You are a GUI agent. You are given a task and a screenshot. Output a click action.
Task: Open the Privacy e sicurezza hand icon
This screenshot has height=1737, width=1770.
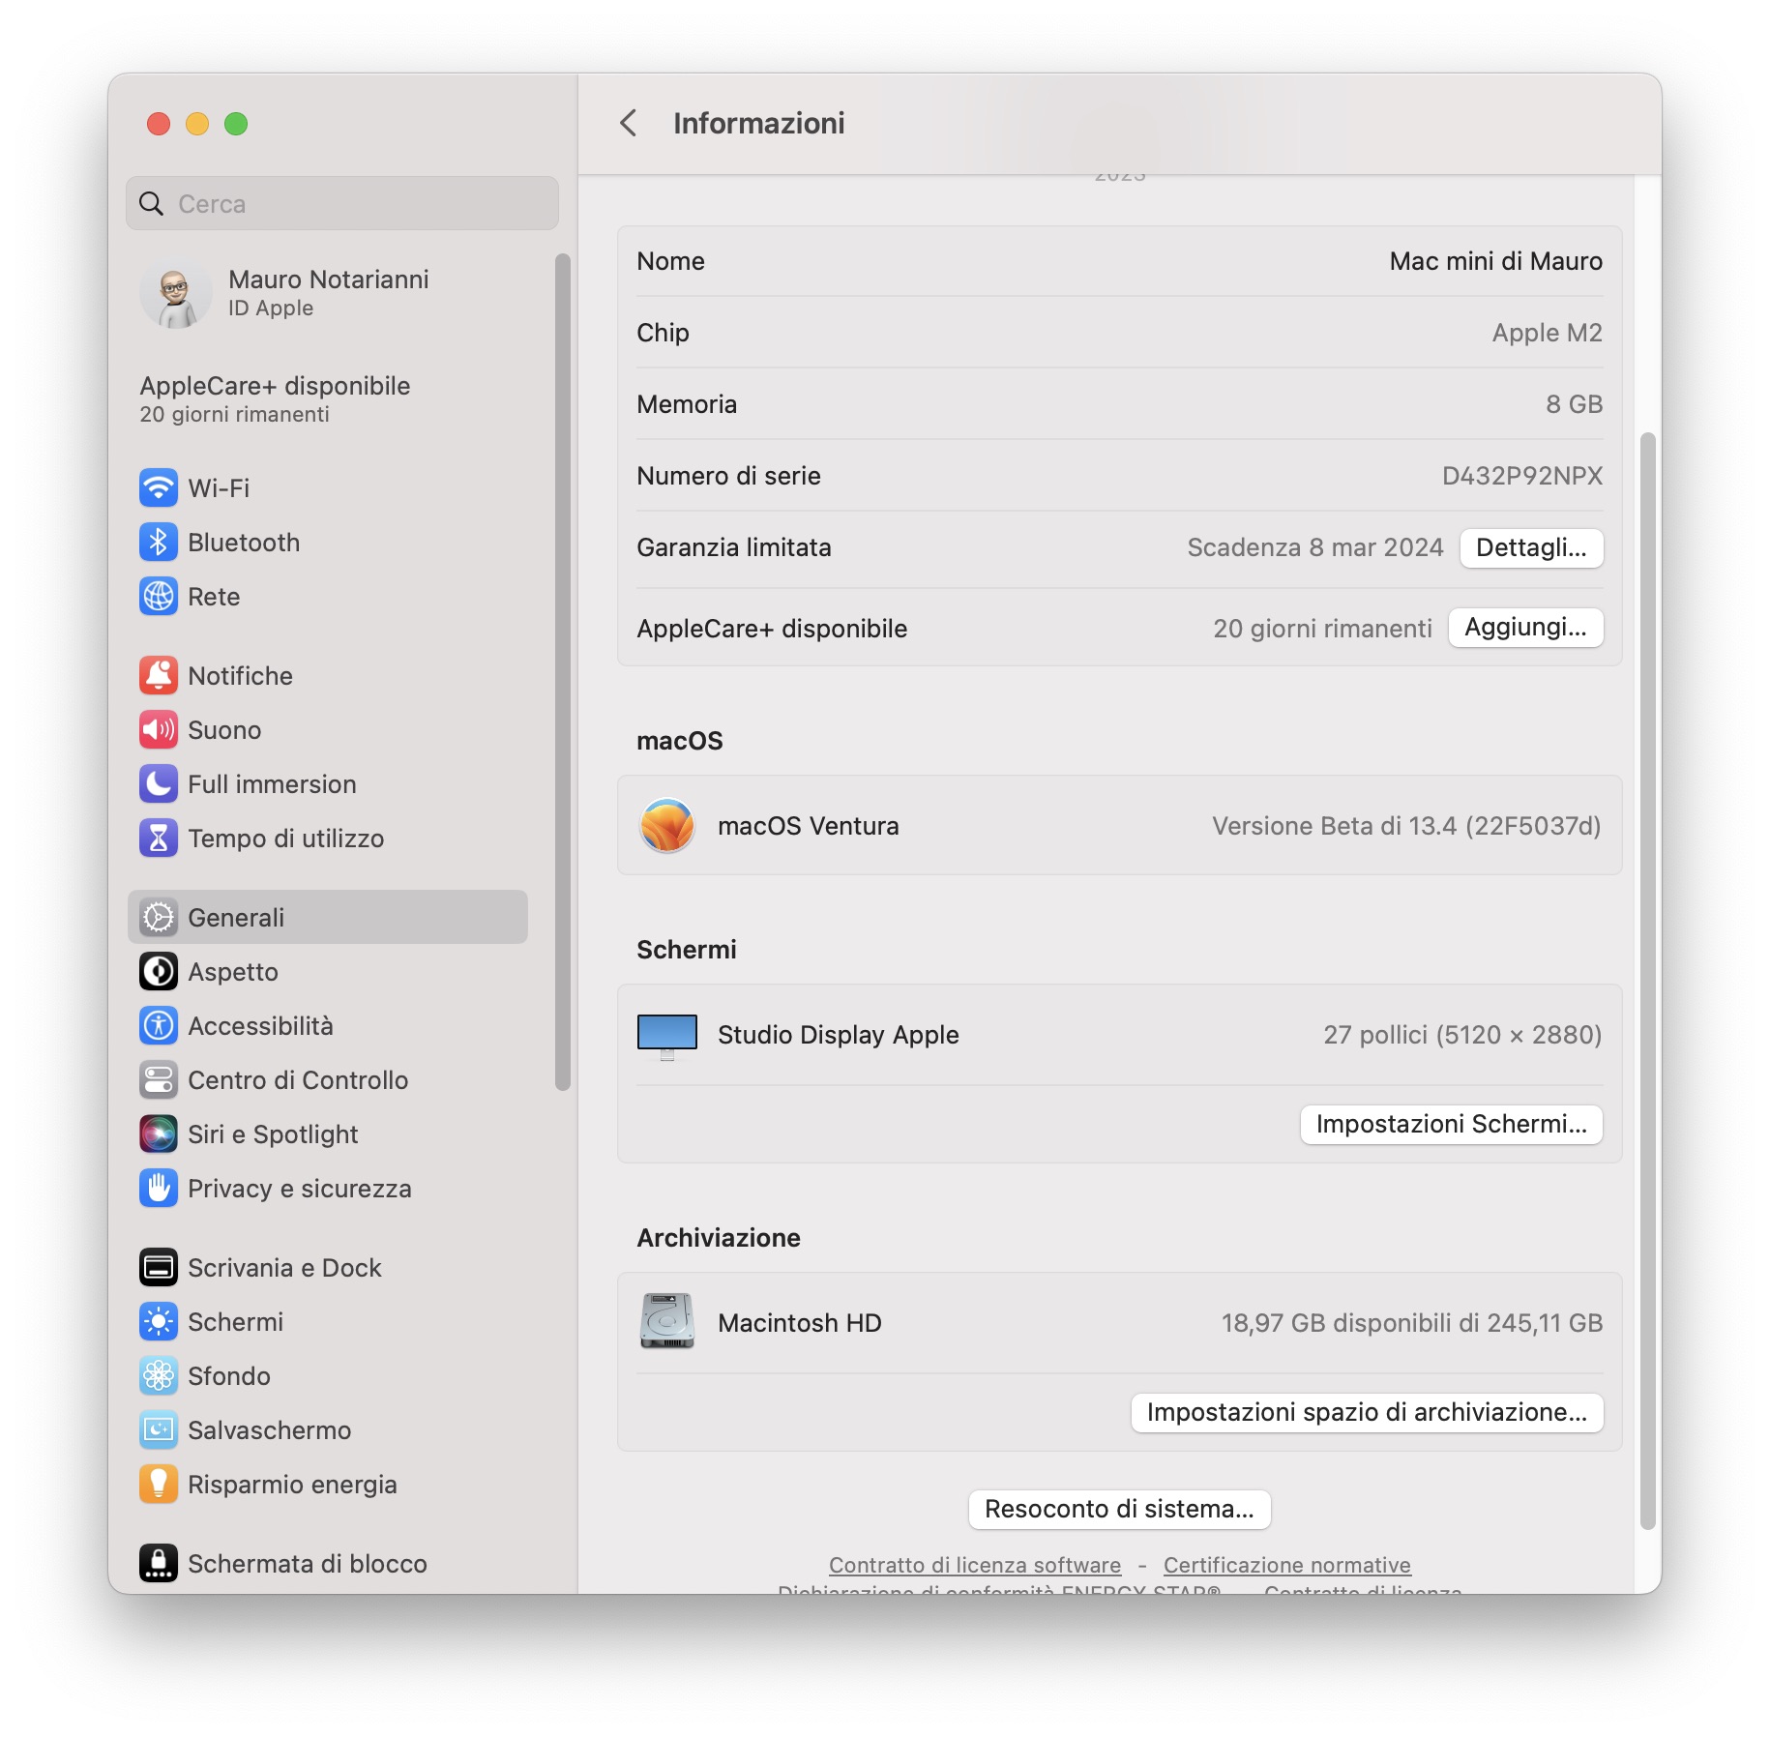point(158,1188)
